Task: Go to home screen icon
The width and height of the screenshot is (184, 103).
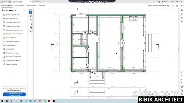Action: [10, 2]
